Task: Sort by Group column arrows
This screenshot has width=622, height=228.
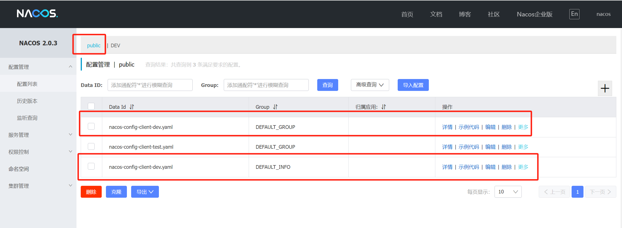Action: tap(275, 107)
